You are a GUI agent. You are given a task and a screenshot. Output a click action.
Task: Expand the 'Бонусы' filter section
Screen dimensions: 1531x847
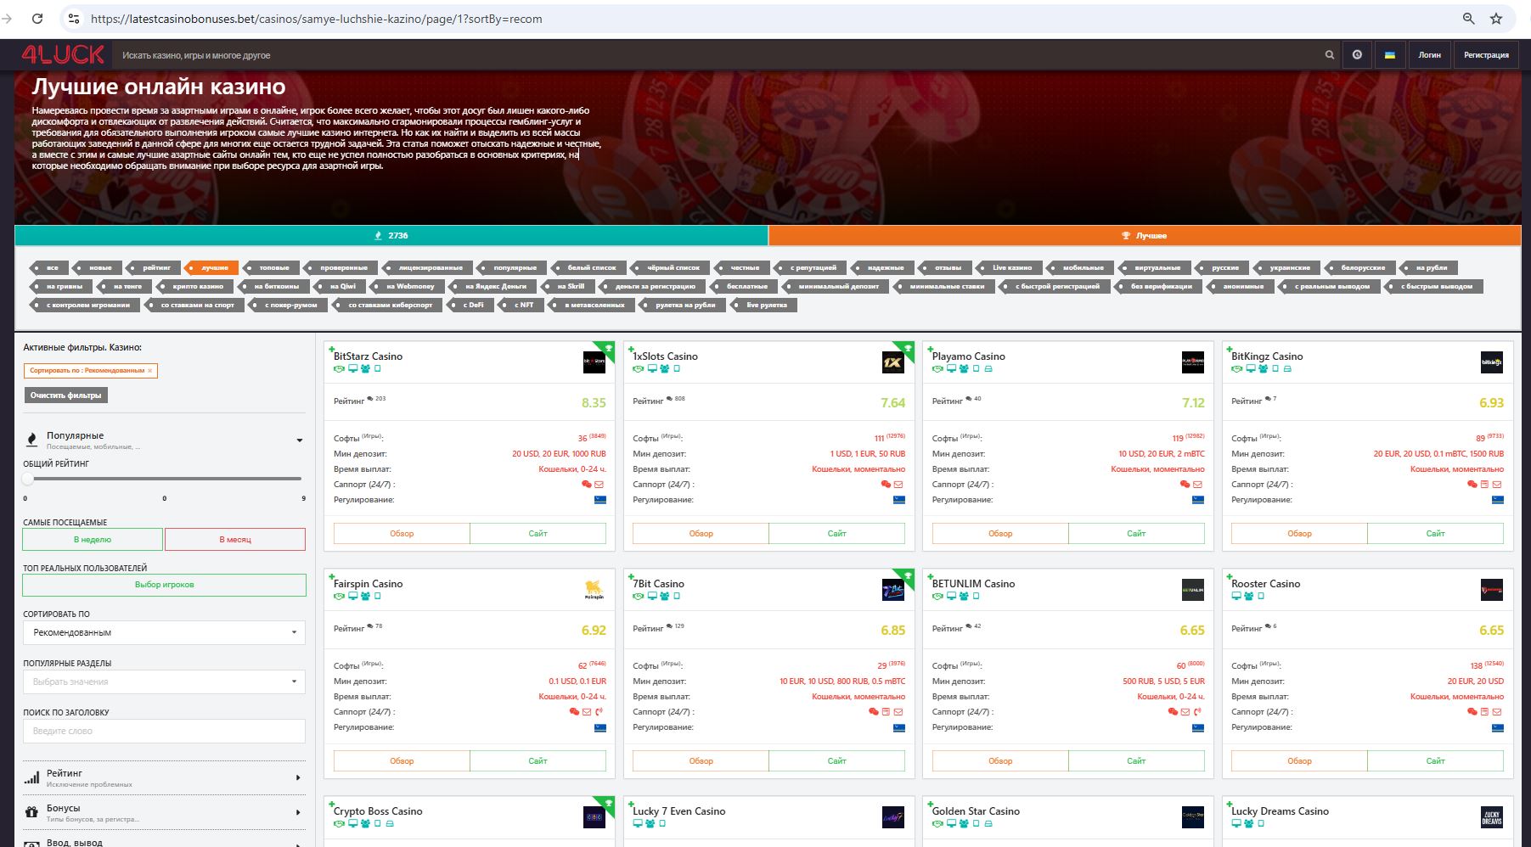(164, 812)
